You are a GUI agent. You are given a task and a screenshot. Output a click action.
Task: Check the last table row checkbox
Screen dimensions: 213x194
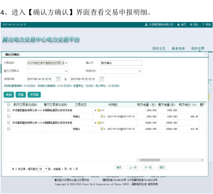(9, 129)
